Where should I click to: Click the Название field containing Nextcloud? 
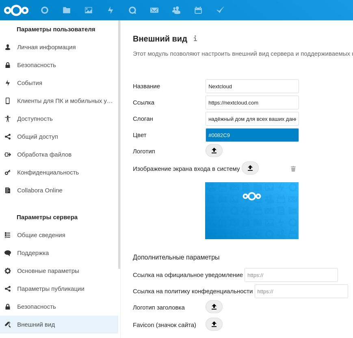click(252, 86)
